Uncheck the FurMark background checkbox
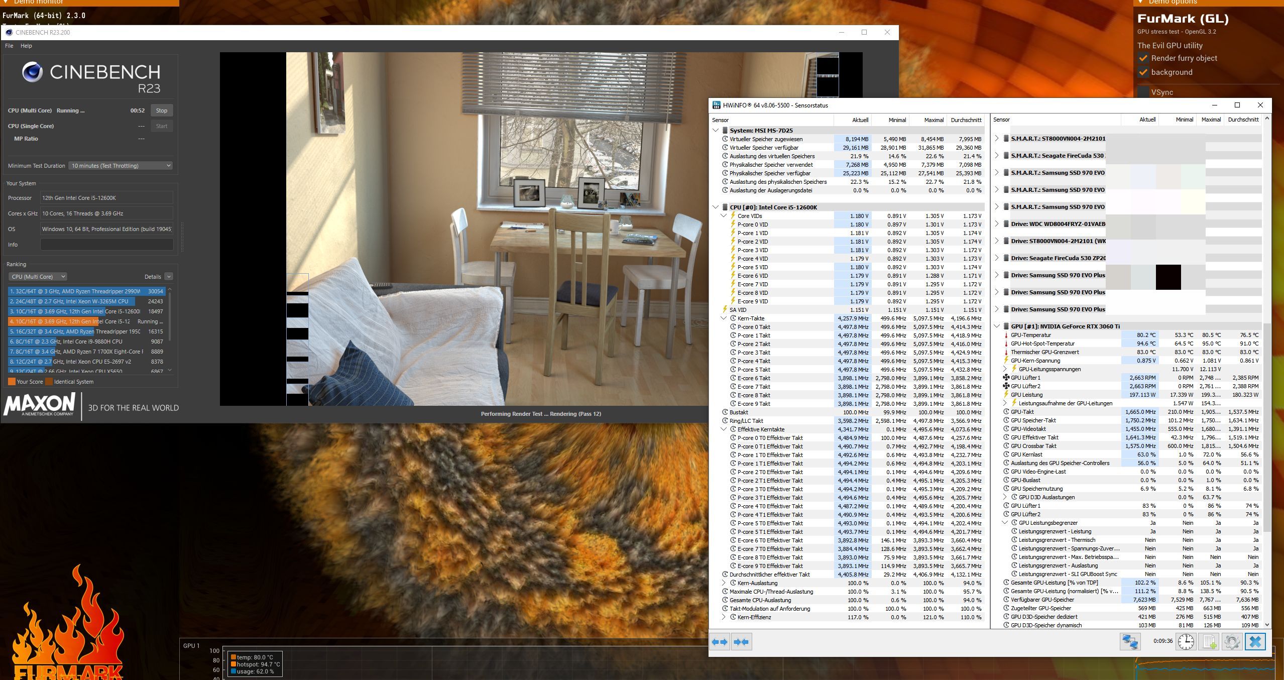 (1143, 72)
